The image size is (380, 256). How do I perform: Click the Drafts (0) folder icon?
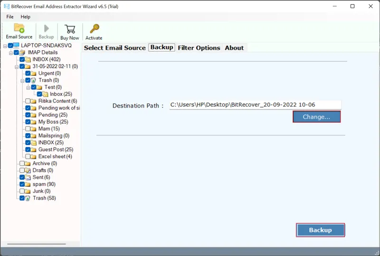tap(28, 170)
